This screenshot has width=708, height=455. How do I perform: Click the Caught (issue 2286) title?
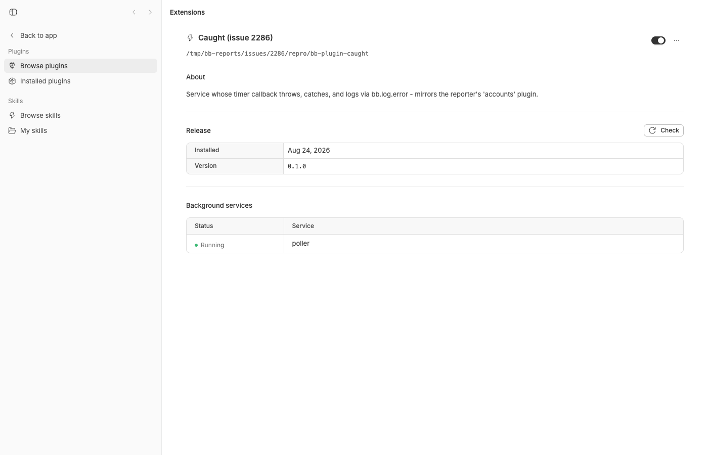(236, 38)
